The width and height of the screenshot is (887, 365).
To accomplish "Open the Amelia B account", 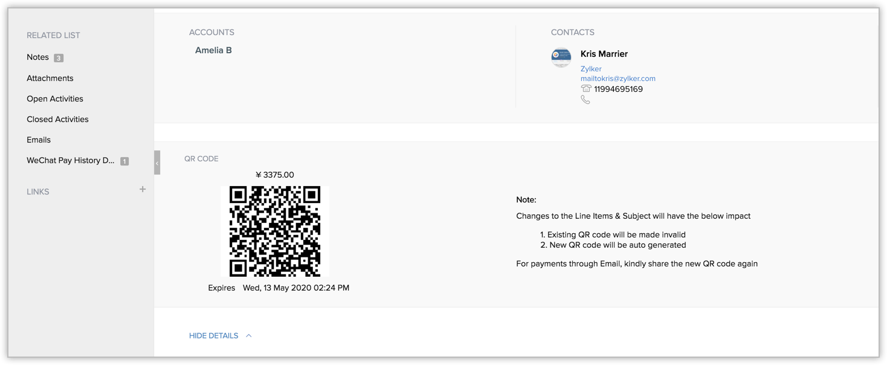I will coord(213,50).
